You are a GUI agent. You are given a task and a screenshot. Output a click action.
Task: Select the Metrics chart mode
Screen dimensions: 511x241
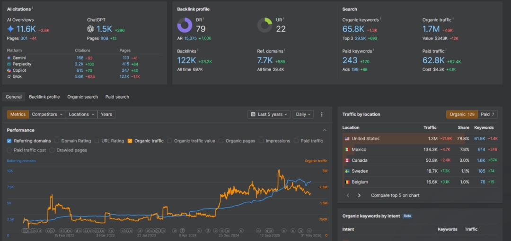click(x=18, y=114)
